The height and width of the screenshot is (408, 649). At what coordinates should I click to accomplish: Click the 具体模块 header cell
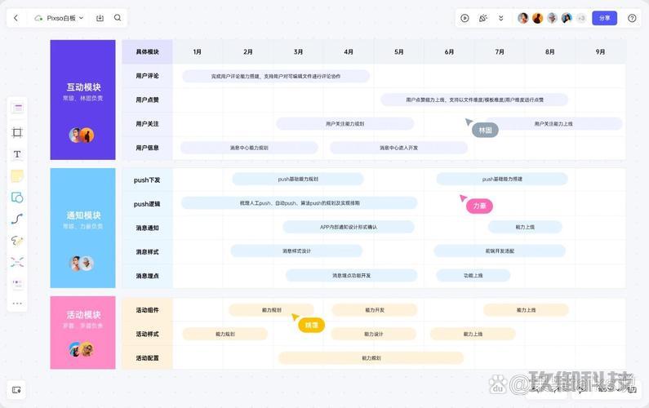(147, 51)
